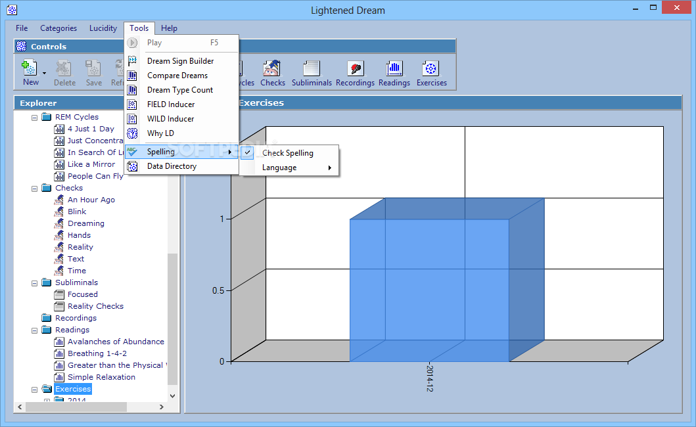The height and width of the screenshot is (427, 696).
Task: Collapse the Readings folder
Action: click(35, 330)
